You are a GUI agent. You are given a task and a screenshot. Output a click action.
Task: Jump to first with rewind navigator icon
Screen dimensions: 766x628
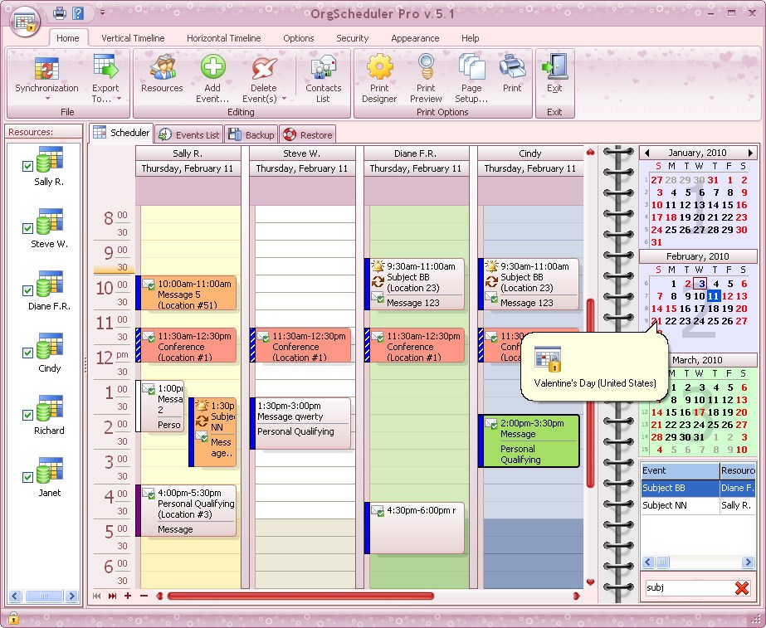click(x=97, y=596)
